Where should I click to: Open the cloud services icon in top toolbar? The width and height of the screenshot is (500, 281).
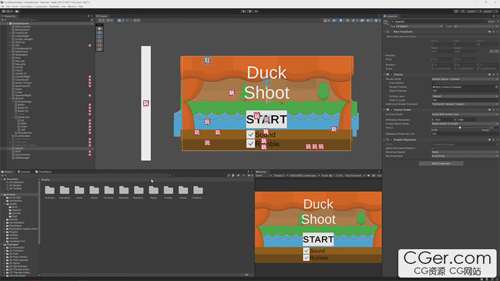[16, 11]
